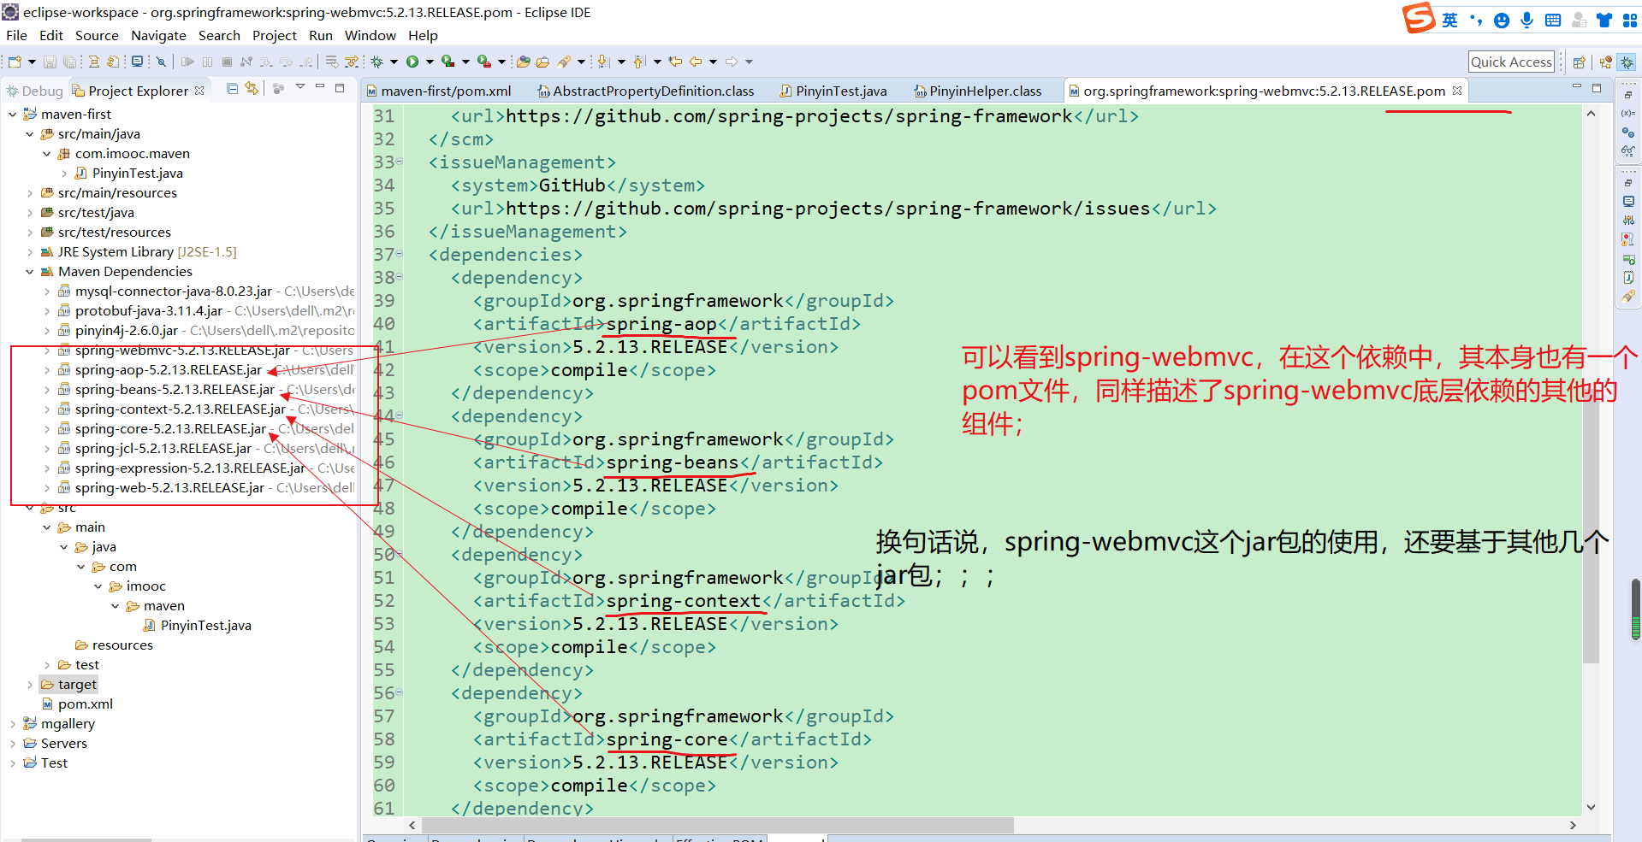Expand the mgallery project

(12, 724)
